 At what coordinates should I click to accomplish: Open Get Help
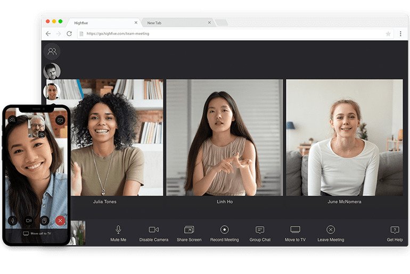coord(395,234)
